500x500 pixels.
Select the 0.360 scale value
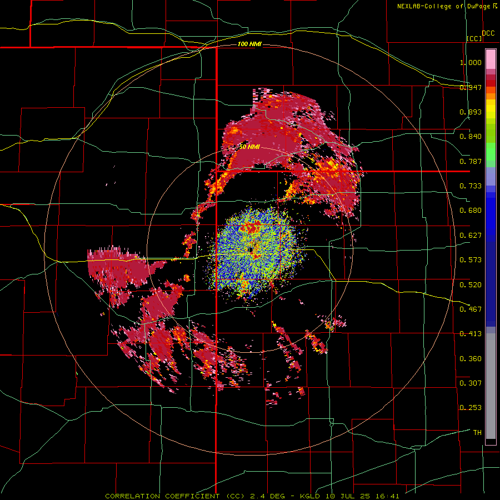(x=471, y=359)
